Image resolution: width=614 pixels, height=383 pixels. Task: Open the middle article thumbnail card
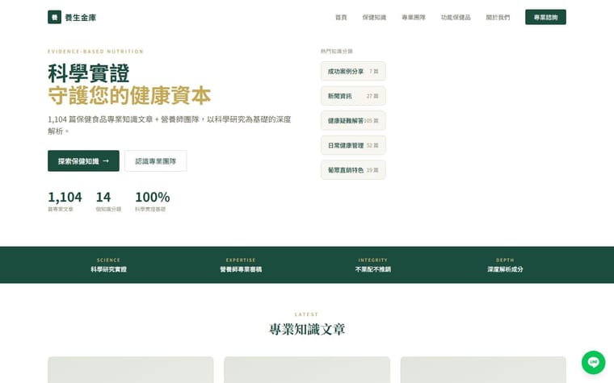[307, 370]
